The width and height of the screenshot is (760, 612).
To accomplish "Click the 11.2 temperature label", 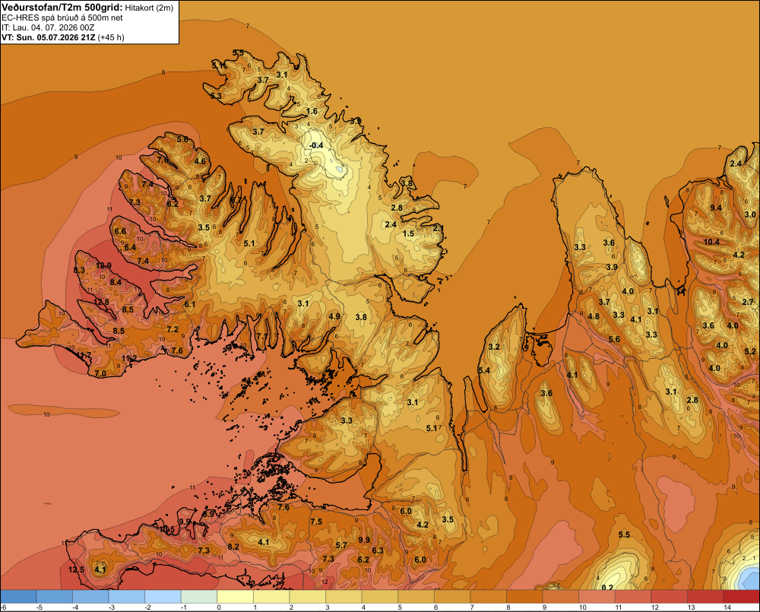I will [x=129, y=358].
